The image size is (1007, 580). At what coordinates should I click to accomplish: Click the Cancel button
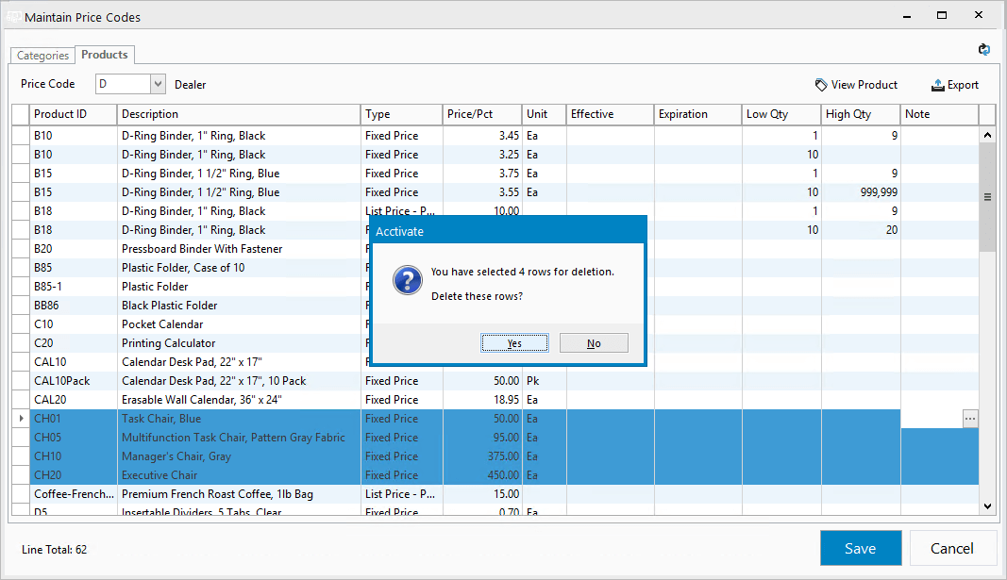point(951,548)
